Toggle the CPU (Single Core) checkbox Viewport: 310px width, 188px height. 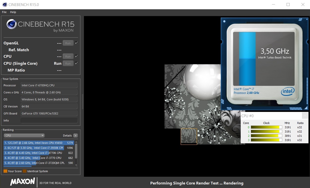coord(76,63)
